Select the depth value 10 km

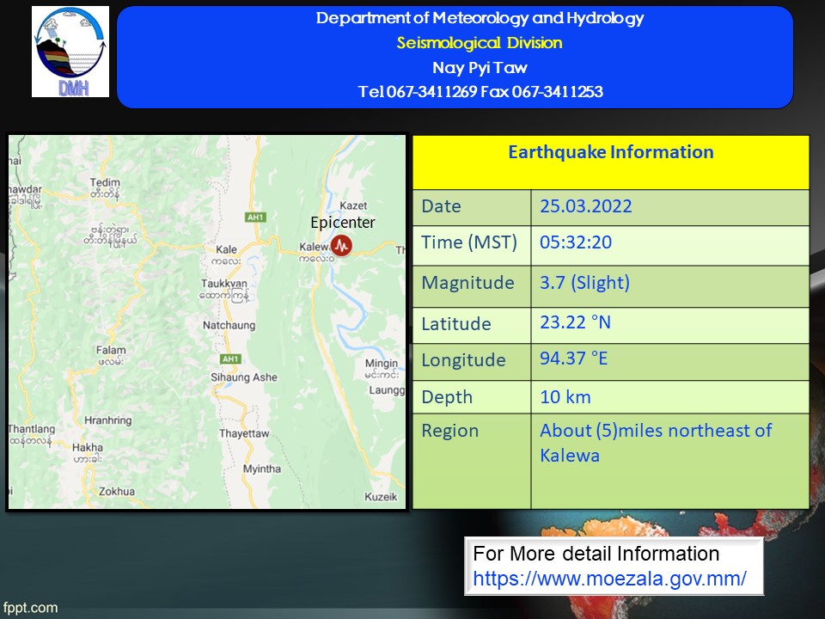point(565,397)
